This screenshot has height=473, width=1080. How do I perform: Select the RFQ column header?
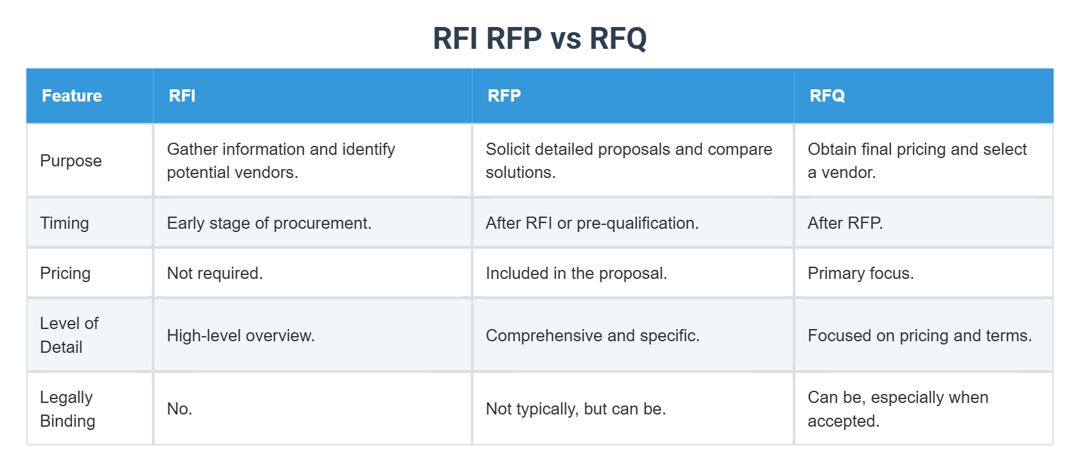click(x=827, y=96)
